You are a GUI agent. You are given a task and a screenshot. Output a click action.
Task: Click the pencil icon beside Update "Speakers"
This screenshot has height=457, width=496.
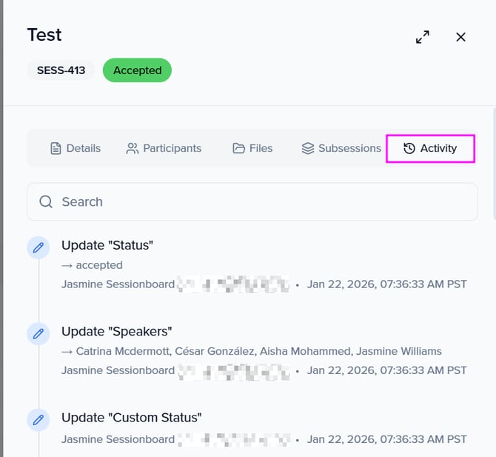tap(38, 333)
